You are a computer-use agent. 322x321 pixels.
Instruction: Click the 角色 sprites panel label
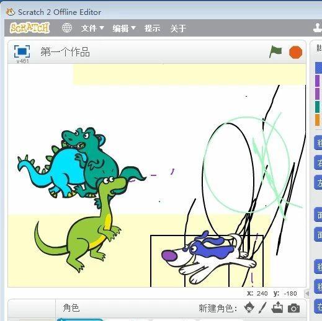coord(71,308)
